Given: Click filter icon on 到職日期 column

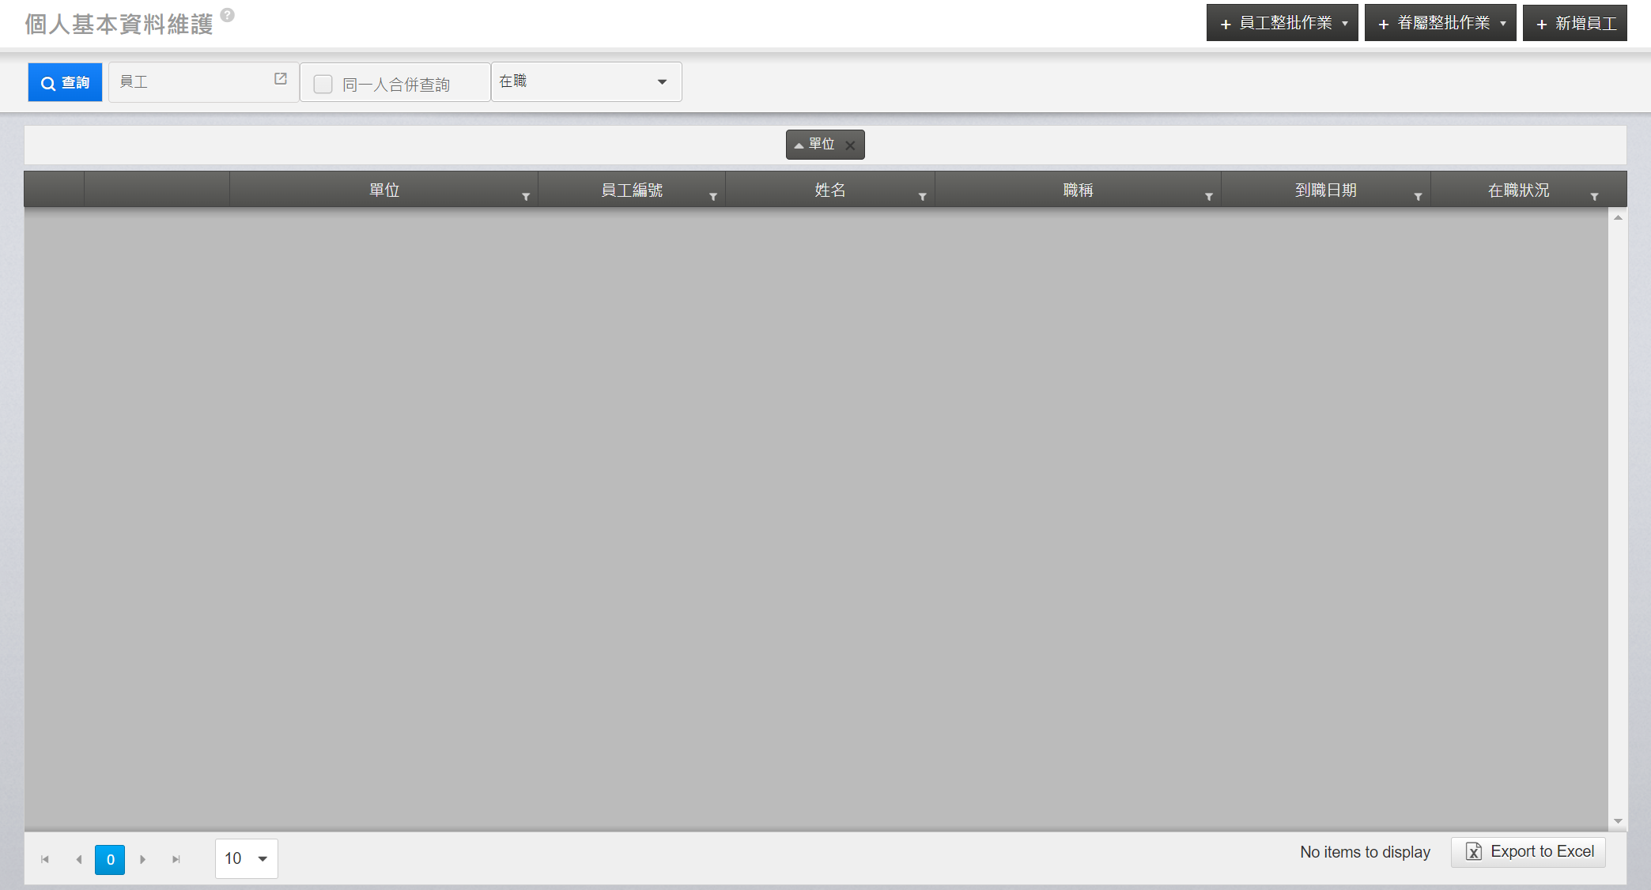Looking at the screenshot, I should 1418,197.
